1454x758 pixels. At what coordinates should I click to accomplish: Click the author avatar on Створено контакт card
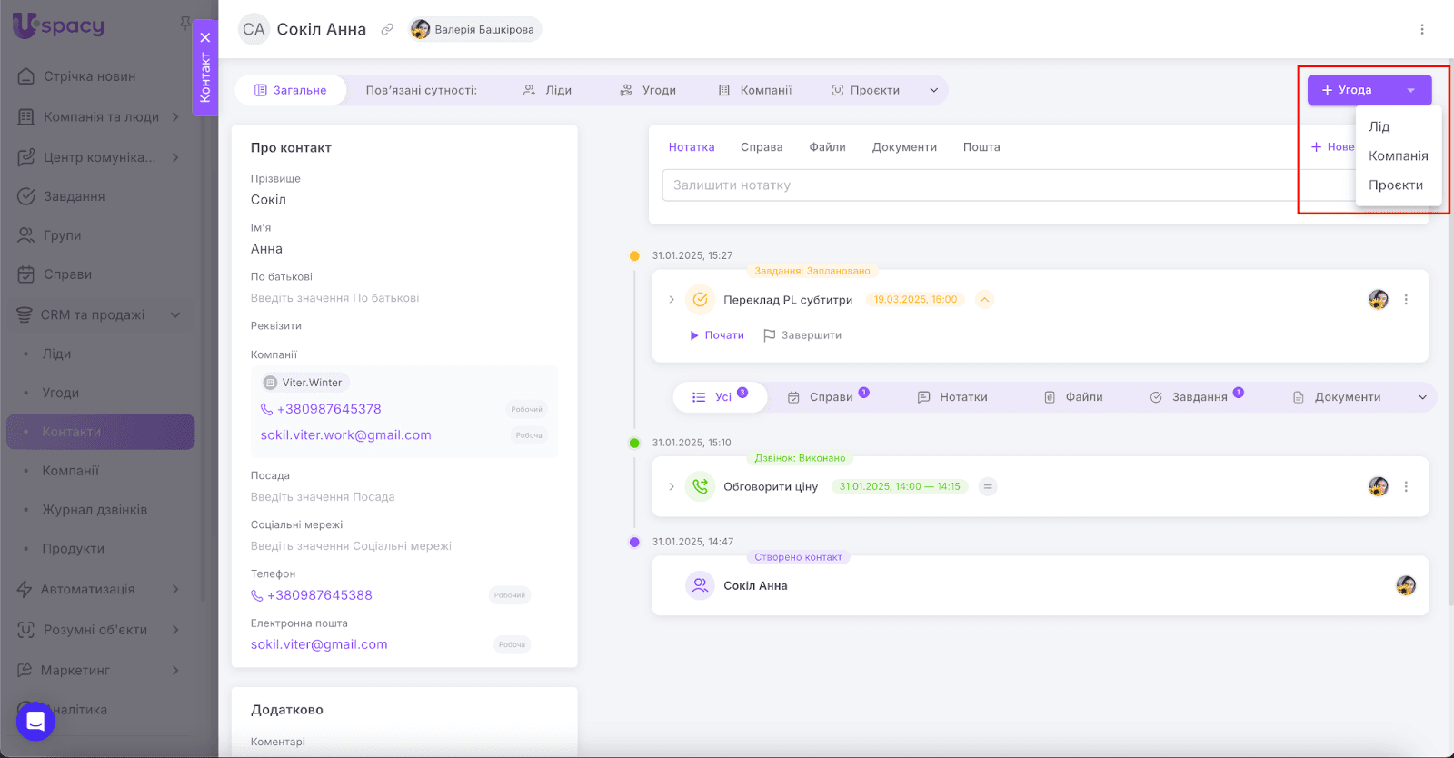tap(1406, 586)
